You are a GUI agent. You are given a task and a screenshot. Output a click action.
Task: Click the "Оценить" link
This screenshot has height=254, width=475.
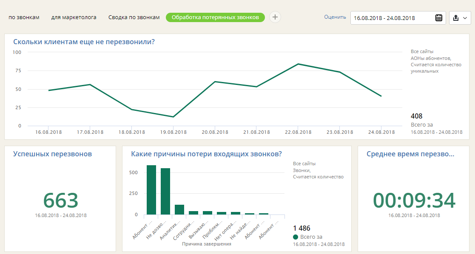pyautogui.click(x=335, y=17)
